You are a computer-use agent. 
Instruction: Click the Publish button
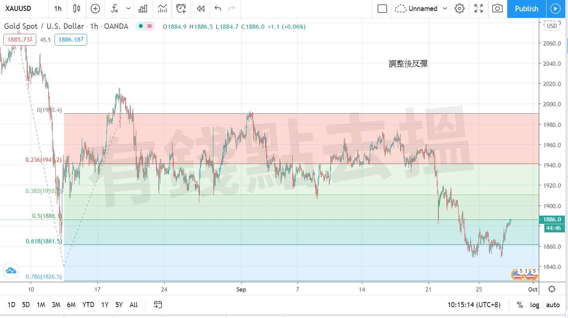526,9
